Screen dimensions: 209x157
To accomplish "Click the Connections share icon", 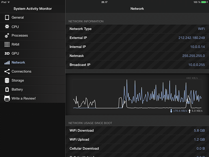I will click(7, 72).
